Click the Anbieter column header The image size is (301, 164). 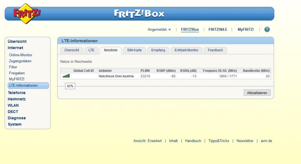point(105,71)
